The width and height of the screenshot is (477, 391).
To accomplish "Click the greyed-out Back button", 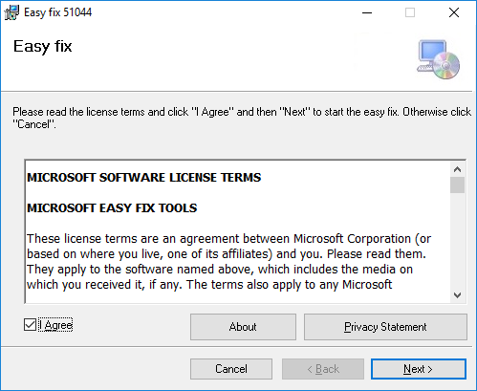I will coord(323,369).
